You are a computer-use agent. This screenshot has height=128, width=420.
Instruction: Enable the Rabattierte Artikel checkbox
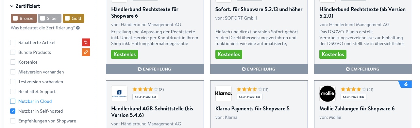click(x=13, y=42)
